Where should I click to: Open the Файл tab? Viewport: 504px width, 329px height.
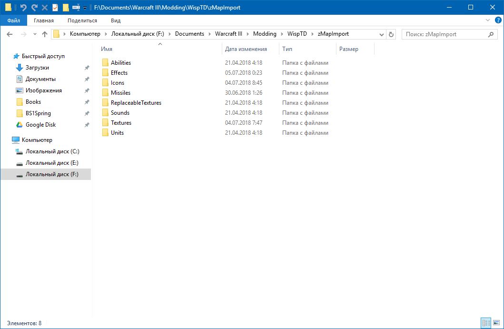pos(14,20)
